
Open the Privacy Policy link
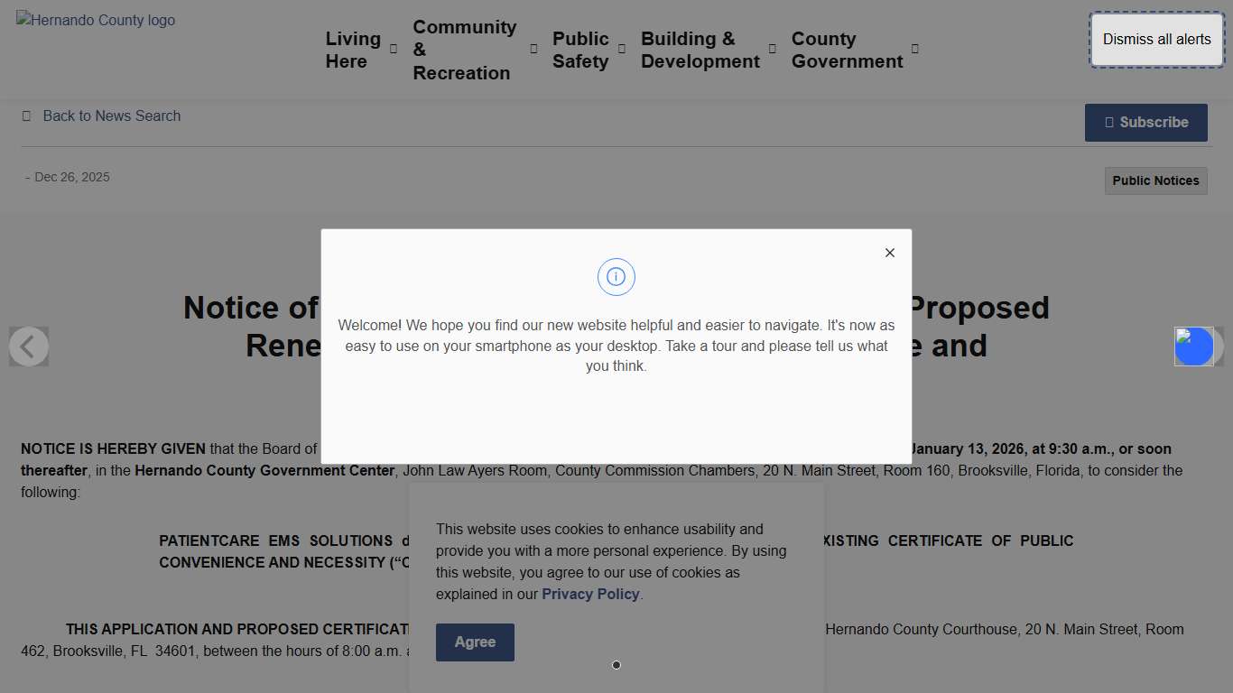pyautogui.click(x=590, y=594)
